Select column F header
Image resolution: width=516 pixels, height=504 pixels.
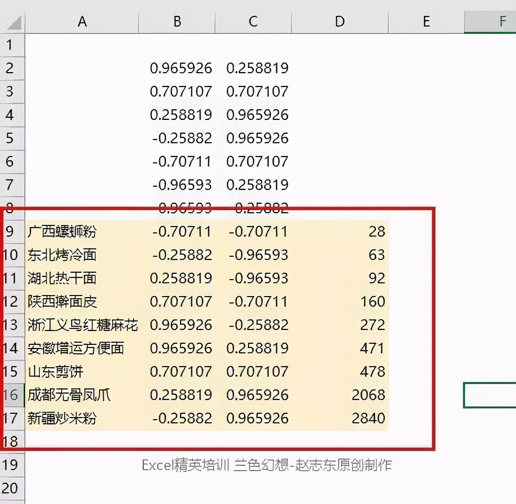coord(502,21)
